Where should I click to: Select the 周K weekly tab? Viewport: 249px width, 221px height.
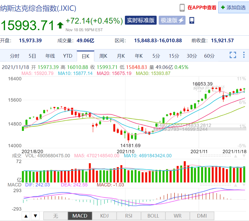[x=103, y=56]
